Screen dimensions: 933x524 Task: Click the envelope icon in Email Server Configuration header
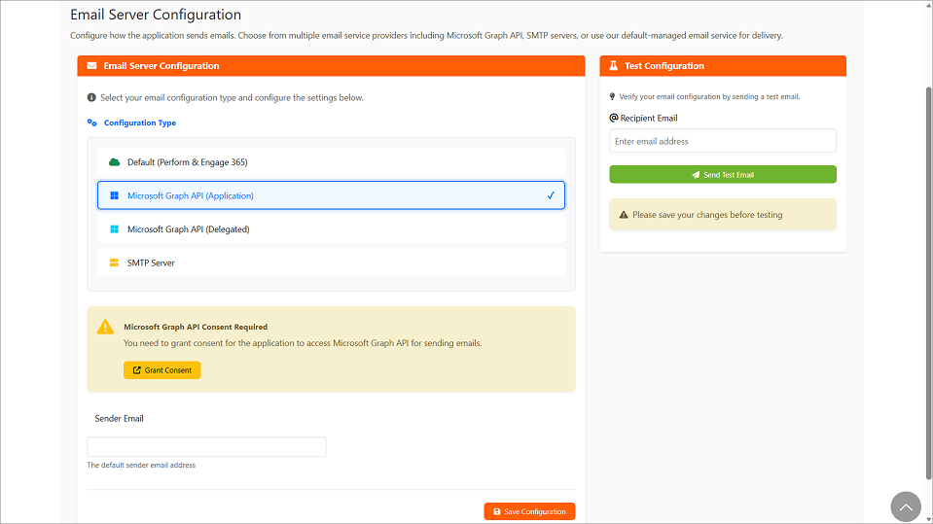point(91,66)
